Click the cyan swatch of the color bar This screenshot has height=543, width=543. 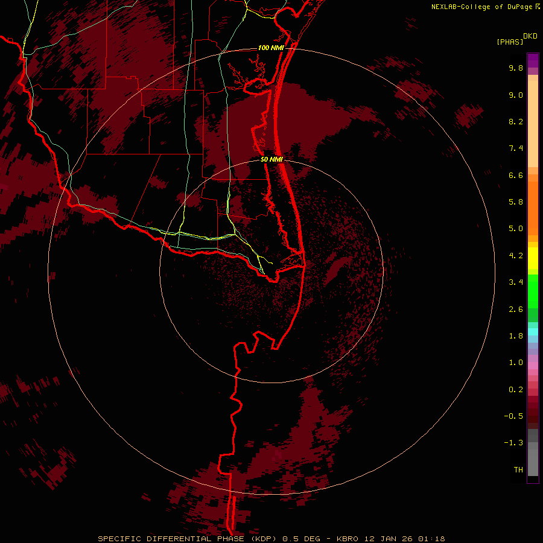[x=533, y=332]
